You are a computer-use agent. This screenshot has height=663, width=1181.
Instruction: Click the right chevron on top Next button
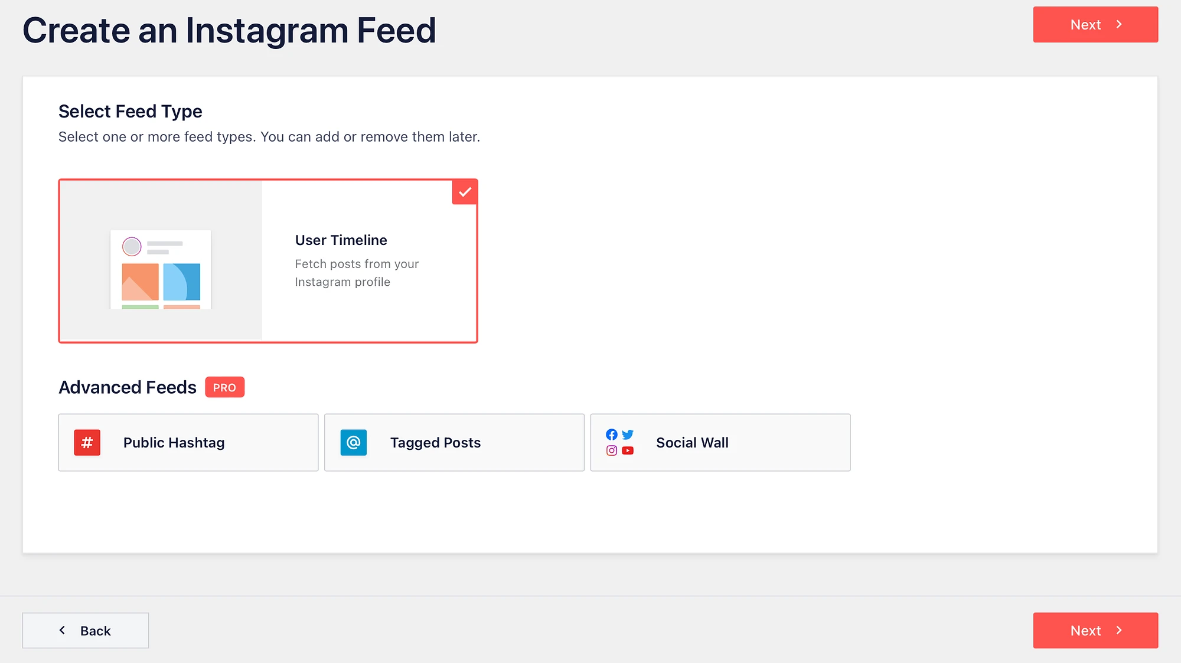tap(1119, 24)
